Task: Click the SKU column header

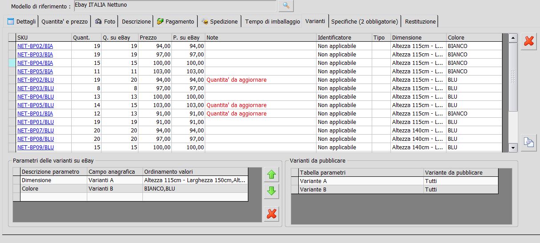Action: tap(44, 37)
